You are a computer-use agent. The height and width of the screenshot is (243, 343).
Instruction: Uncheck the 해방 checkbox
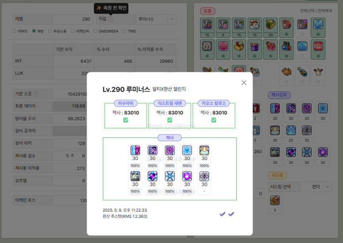point(34,31)
